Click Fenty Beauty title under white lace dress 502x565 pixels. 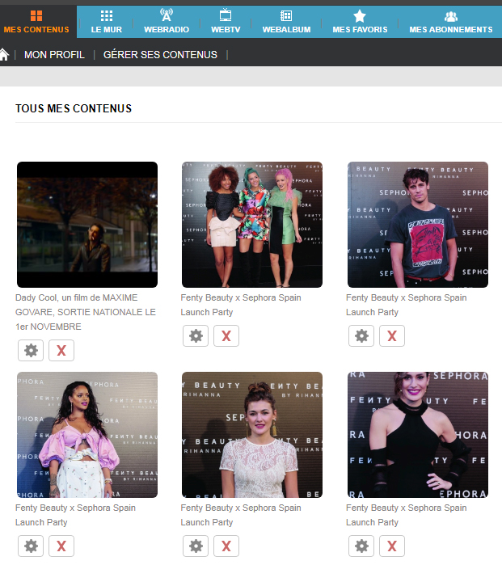pyautogui.click(x=241, y=515)
